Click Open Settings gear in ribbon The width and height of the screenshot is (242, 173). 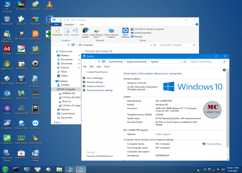pos(125,33)
